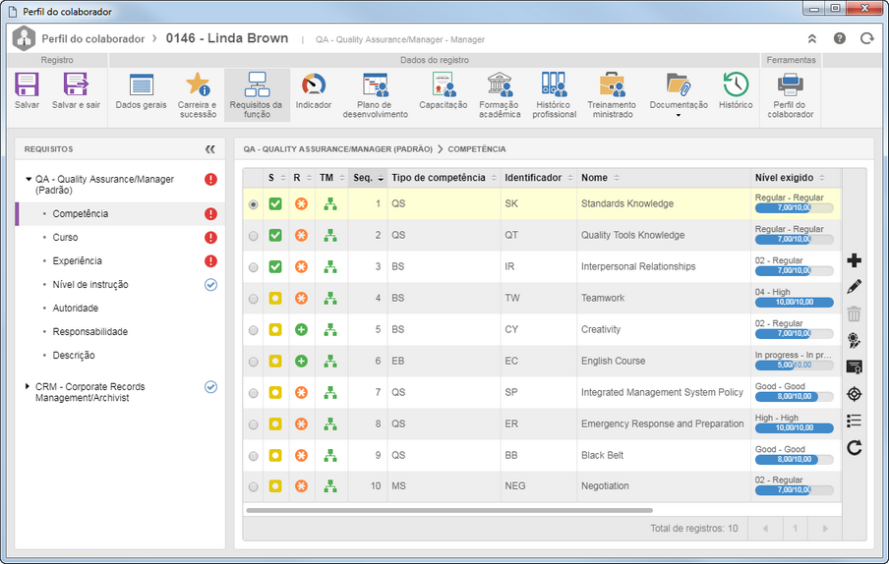This screenshot has height=564, width=889.
Task: Click the certificate screen icon in side toolbar
Action: [x=854, y=367]
